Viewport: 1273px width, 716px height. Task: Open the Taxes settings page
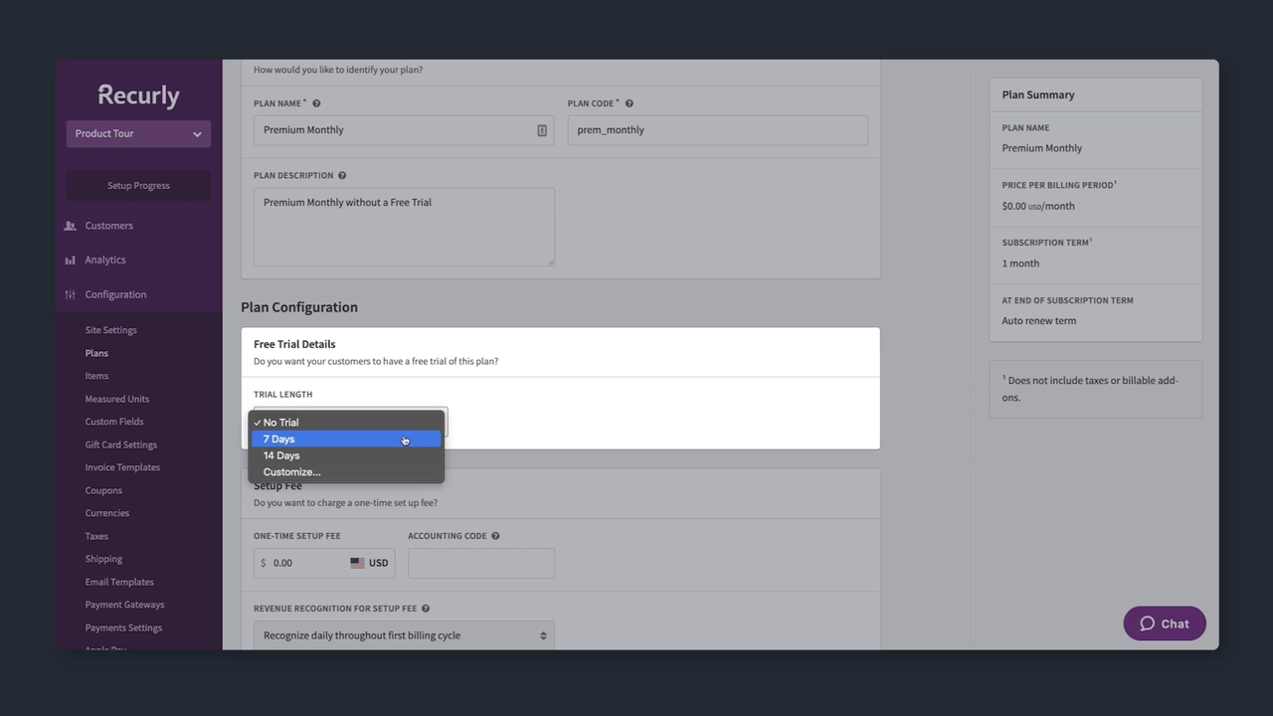pos(95,535)
